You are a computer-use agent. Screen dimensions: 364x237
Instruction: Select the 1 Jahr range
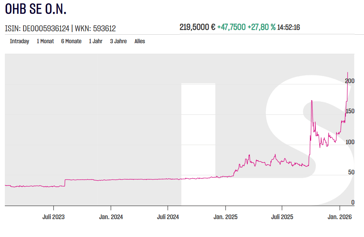95,41
